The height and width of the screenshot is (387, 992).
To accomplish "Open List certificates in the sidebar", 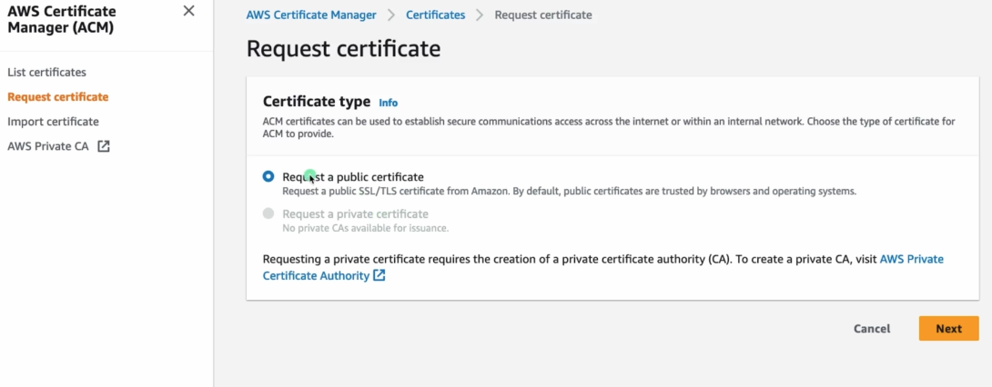I will click(x=46, y=72).
